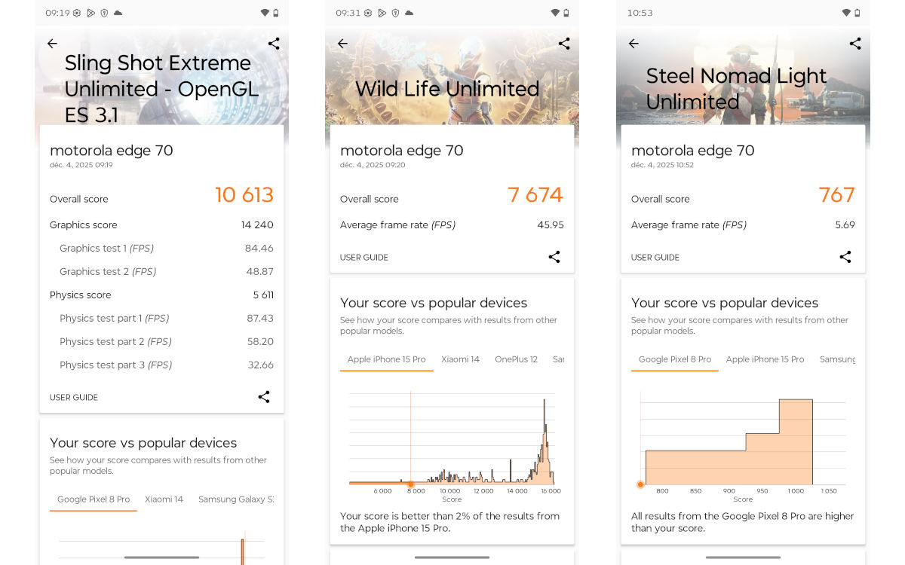905x565 pixels.
Task: Click share icon in Sling Shot score card
Action: [264, 397]
